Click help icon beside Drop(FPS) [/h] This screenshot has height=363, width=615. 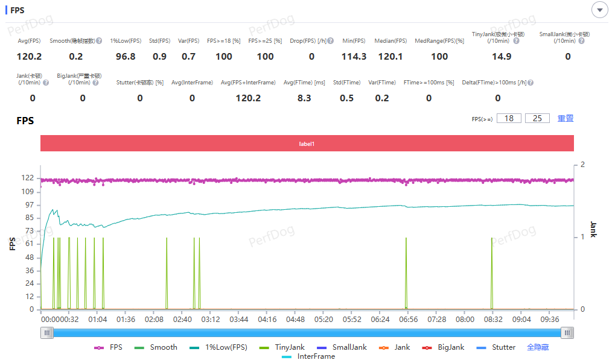(331, 41)
